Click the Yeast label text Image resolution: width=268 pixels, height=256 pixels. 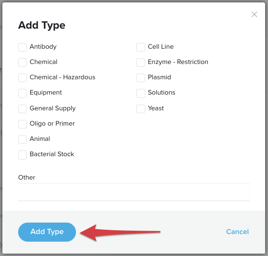click(156, 108)
